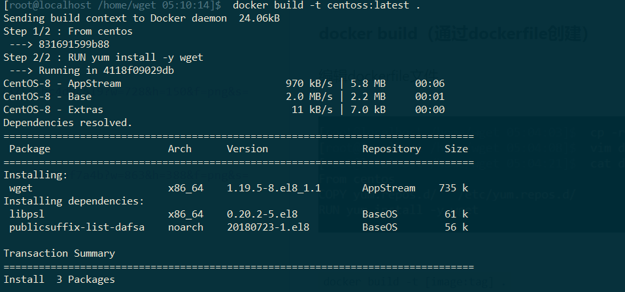
Task: Click the 'Transaction Summary' heading
Action: pos(59,253)
